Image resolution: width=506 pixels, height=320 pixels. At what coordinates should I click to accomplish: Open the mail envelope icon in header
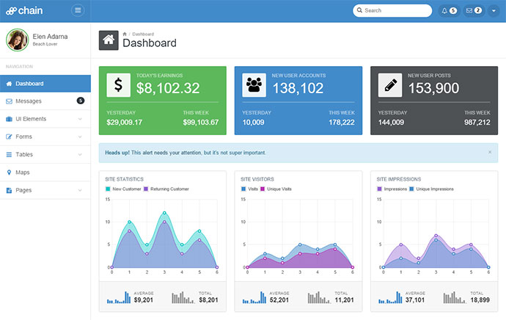point(474,10)
